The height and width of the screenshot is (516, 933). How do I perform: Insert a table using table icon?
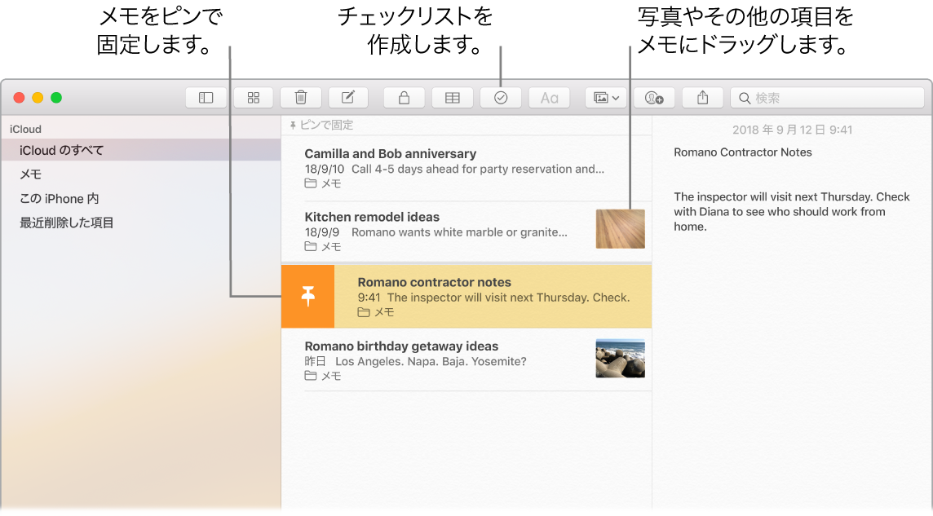452,98
